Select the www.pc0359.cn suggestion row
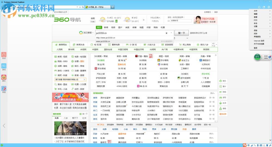272x147 pixels. [134, 41]
